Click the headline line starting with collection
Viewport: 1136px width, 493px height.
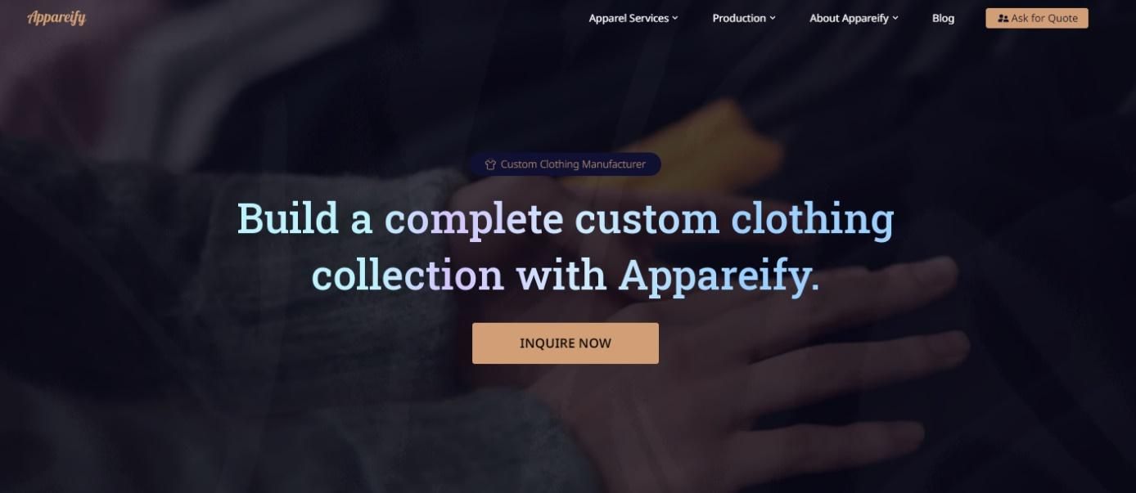pos(566,276)
